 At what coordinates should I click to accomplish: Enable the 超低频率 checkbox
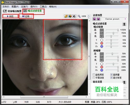click(94, 75)
